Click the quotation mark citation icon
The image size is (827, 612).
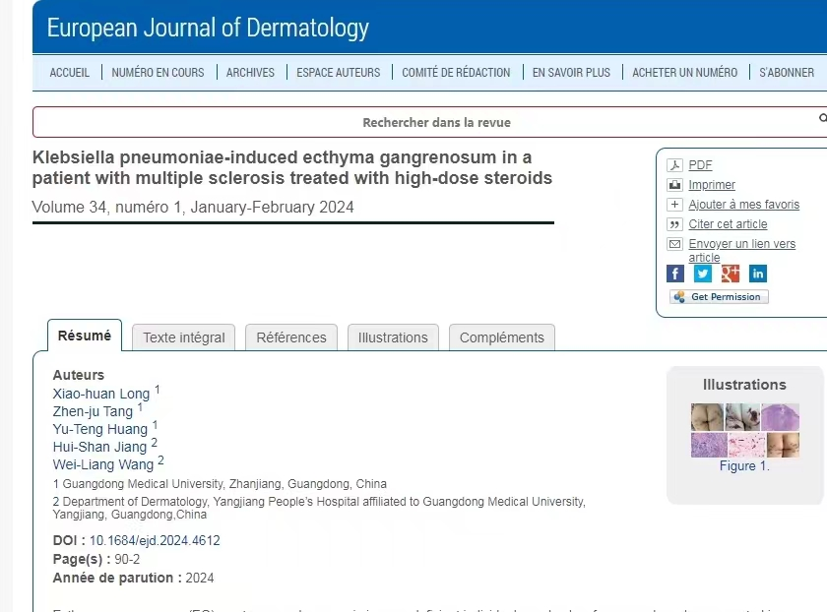tap(674, 224)
